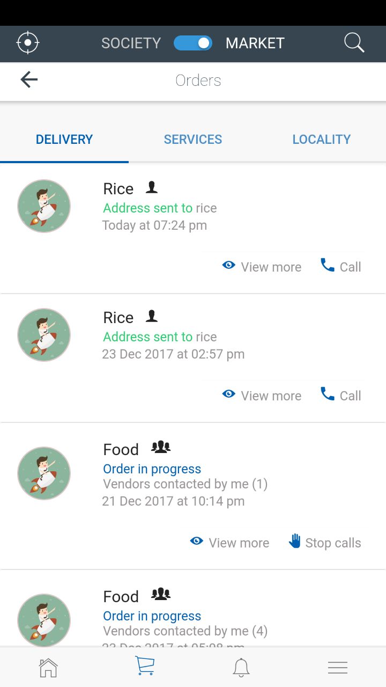Expand View more for 23 Dec Rice order

(262, 396)
